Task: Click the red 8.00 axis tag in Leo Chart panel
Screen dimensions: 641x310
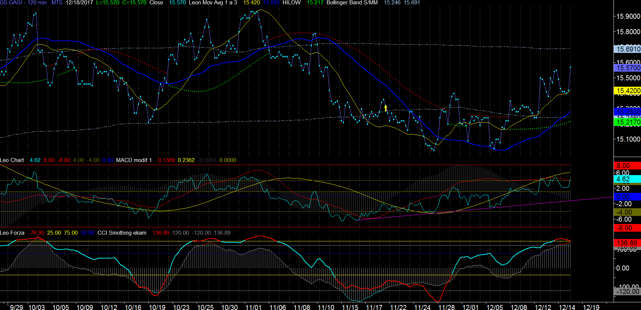Action: [x=627, y=166]
